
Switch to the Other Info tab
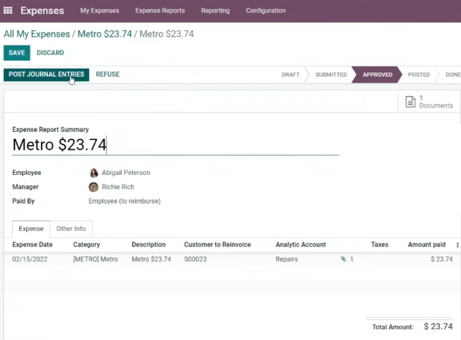pos(71,229)
